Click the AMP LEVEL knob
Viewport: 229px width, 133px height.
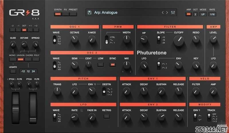[x=213, y=39]
